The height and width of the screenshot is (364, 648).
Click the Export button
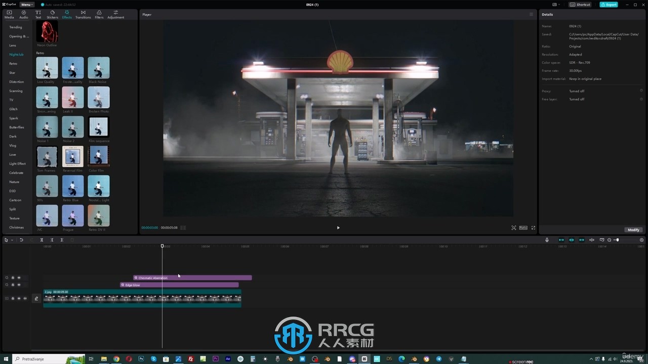coord(609,5)
